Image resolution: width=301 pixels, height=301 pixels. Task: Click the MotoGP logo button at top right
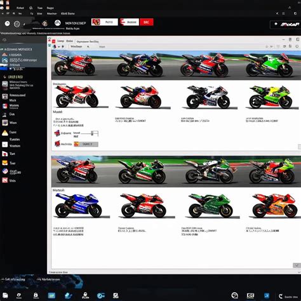(285, 25)
